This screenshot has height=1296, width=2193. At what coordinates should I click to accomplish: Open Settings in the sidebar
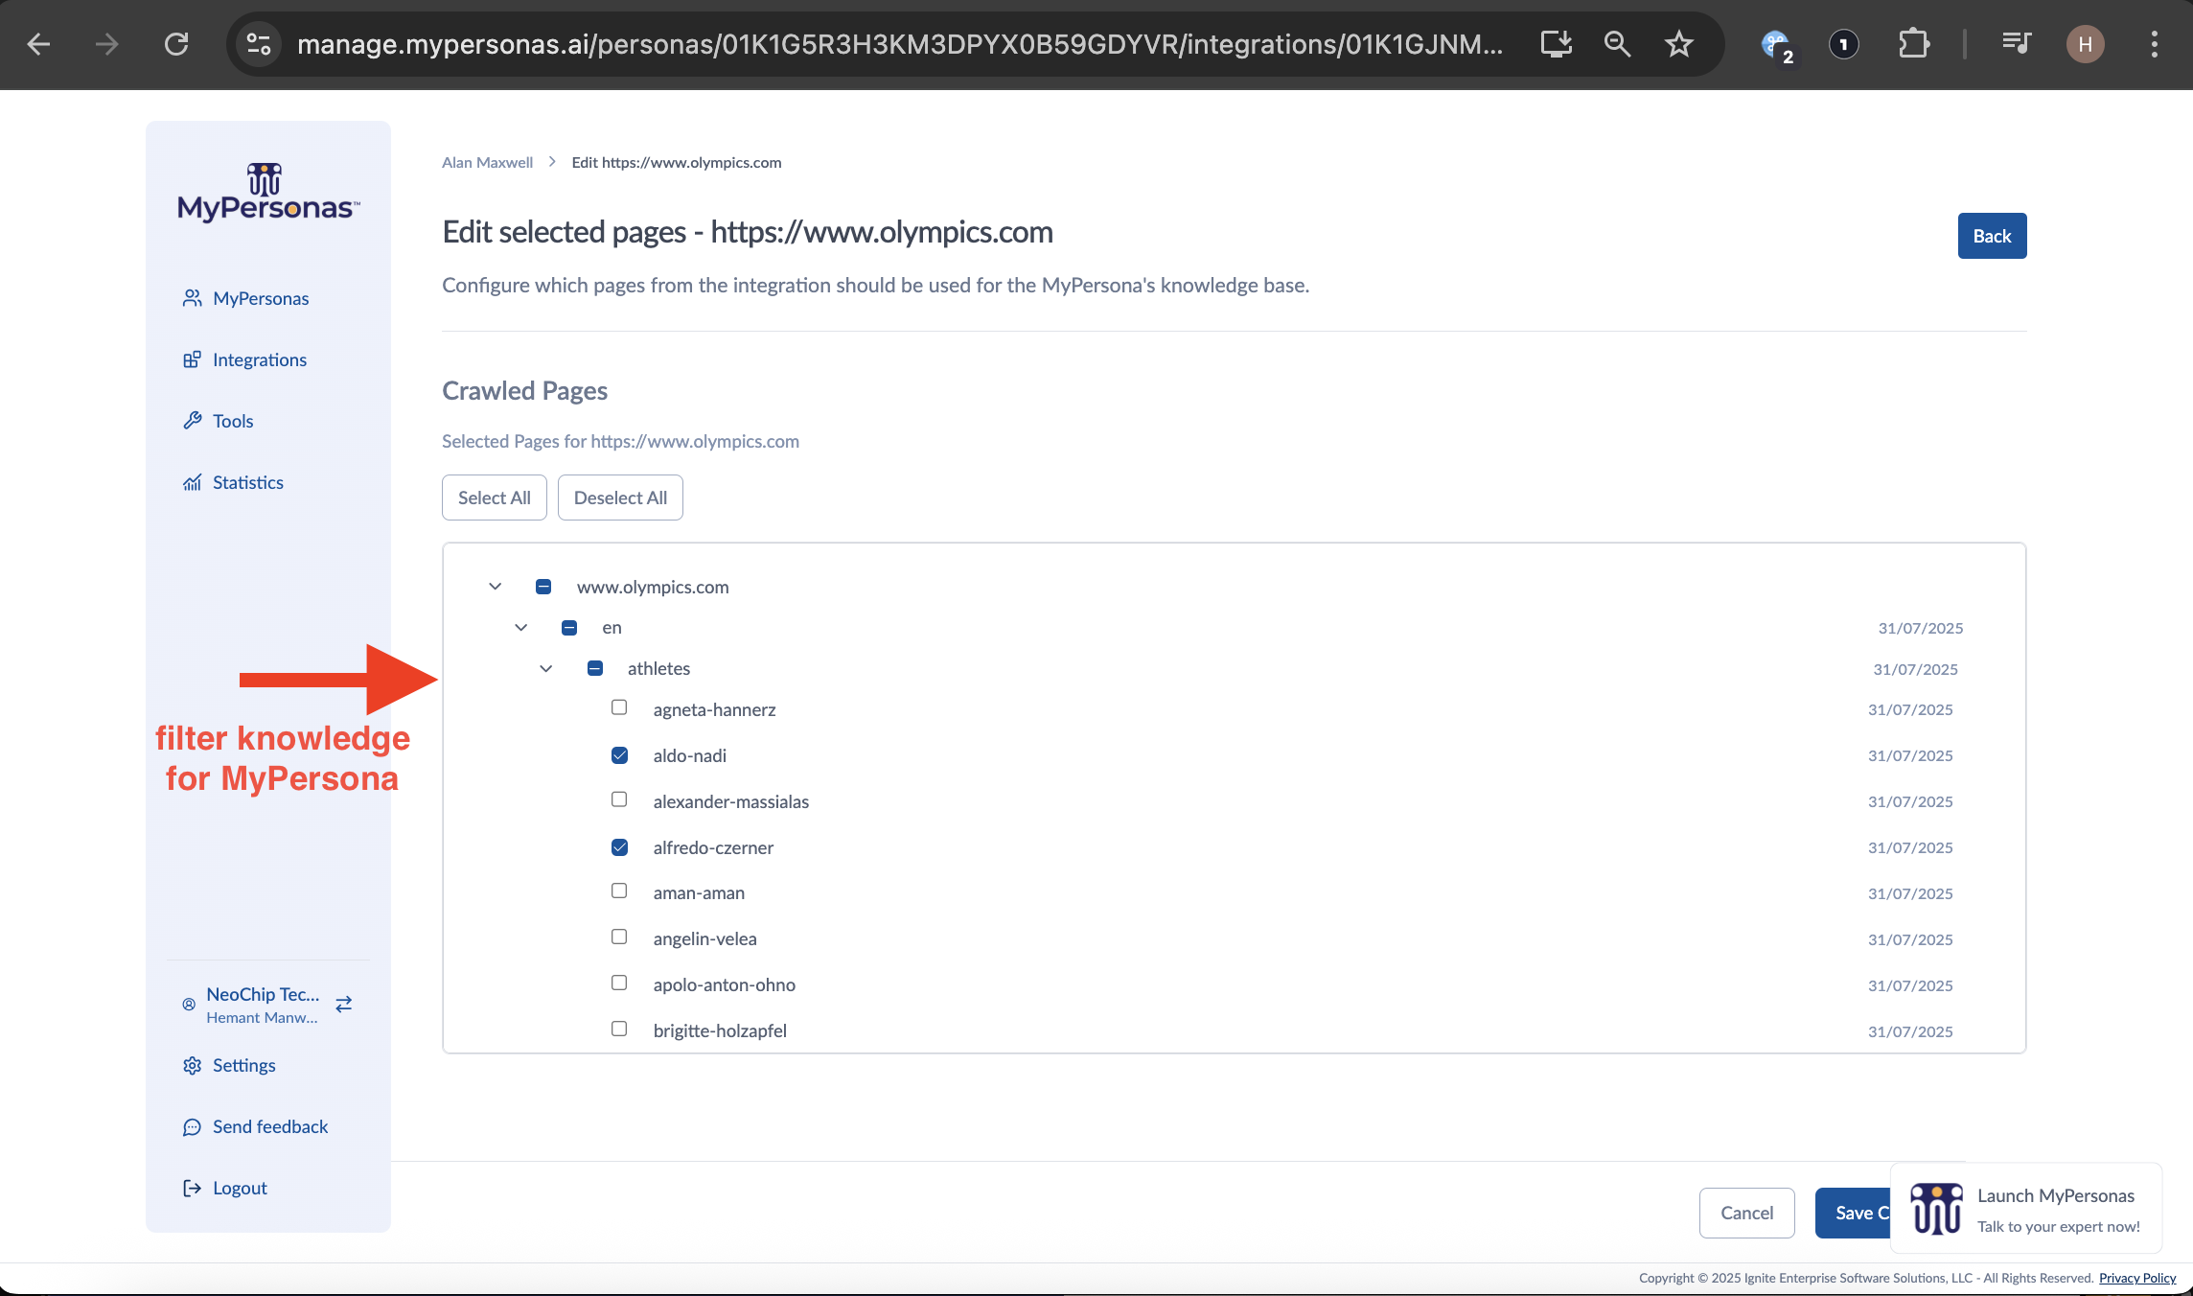coord(229,1065)
